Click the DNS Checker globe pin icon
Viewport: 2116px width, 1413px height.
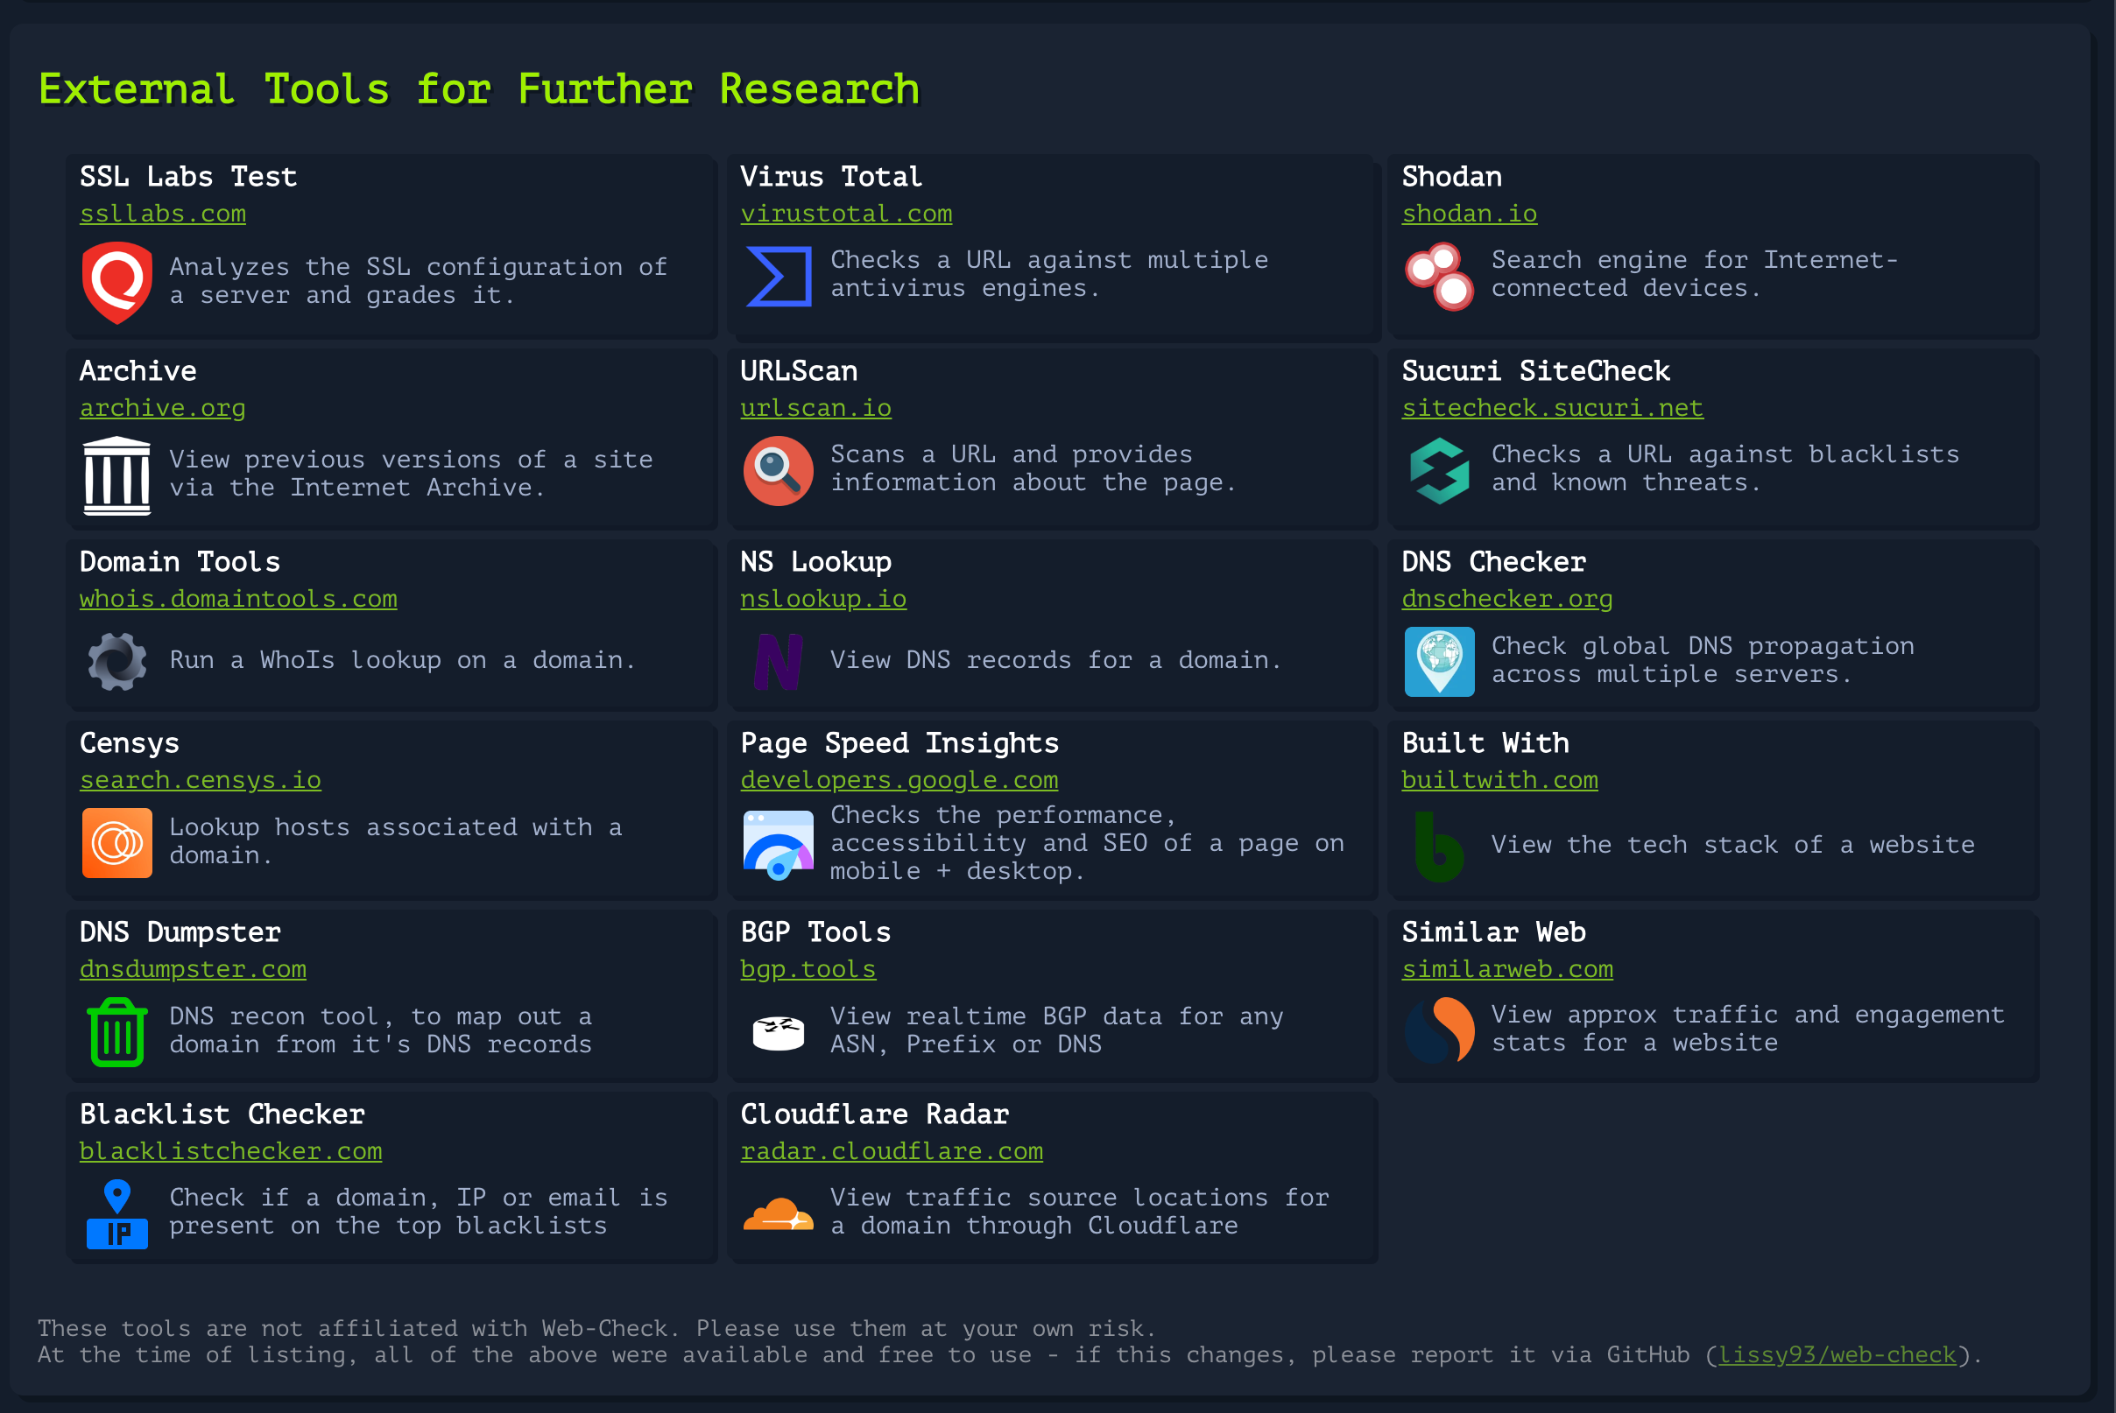(1439, 662)
